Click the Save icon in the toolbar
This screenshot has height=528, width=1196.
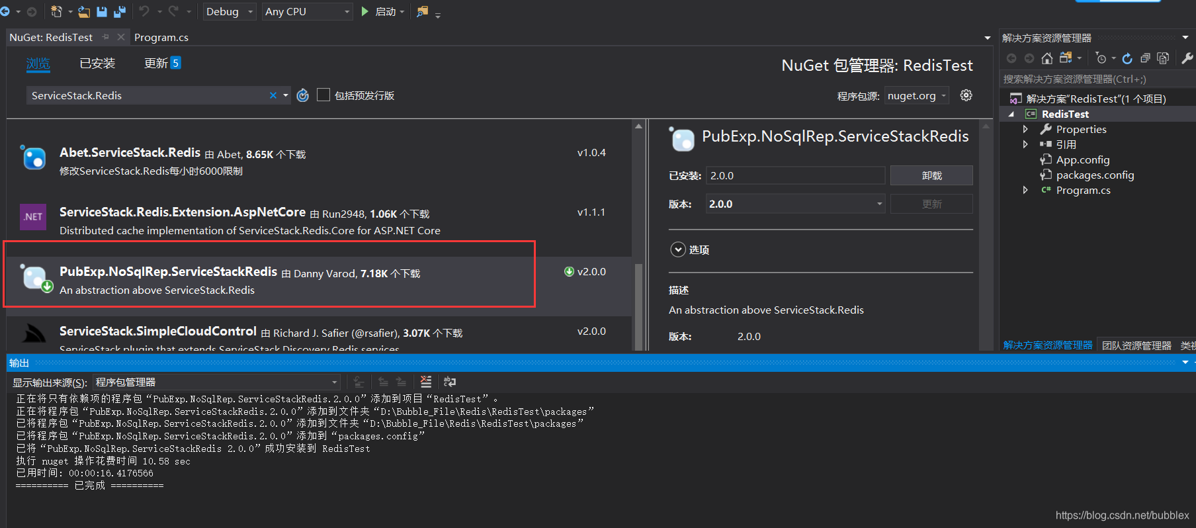click(102, 11)
